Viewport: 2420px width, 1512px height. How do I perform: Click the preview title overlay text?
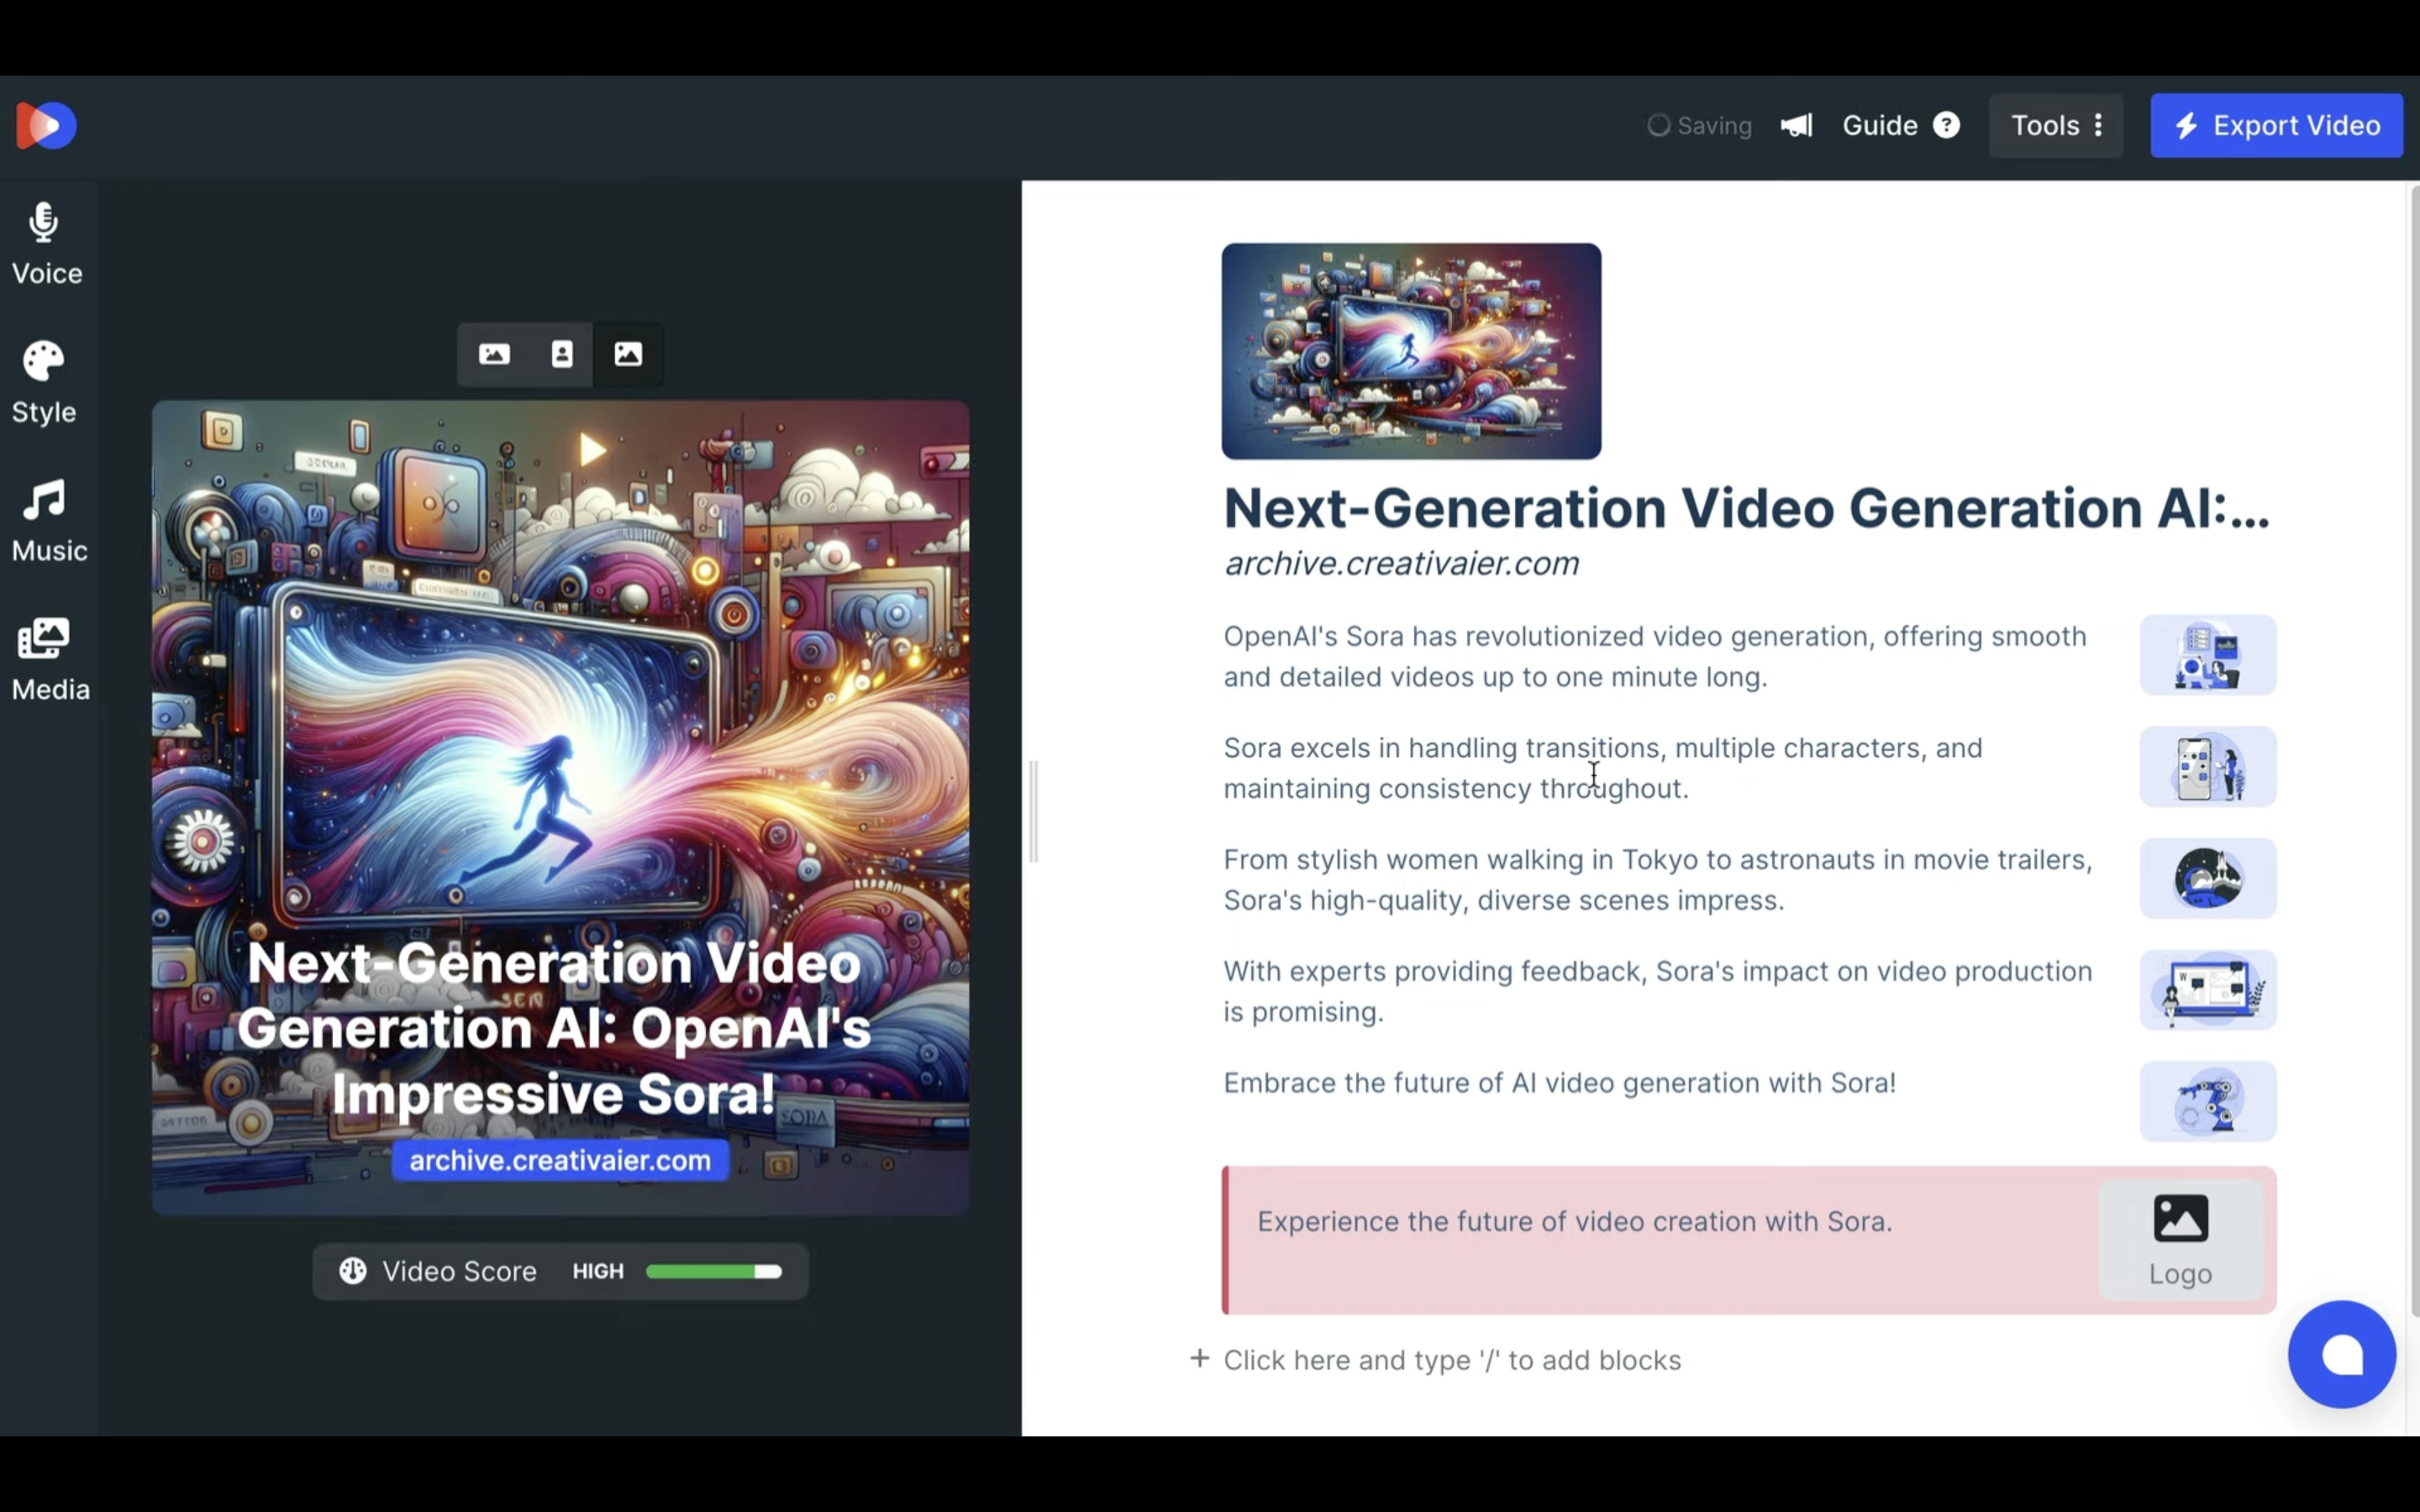pyautogui.click(x=554, y=1028)
